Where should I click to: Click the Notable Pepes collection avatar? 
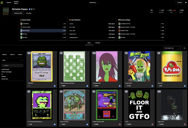point(6,11)
